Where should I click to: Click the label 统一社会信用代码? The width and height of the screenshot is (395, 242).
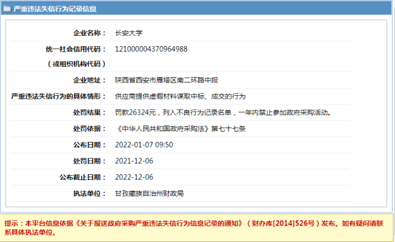pyautogui.click(x=75, y=49)
